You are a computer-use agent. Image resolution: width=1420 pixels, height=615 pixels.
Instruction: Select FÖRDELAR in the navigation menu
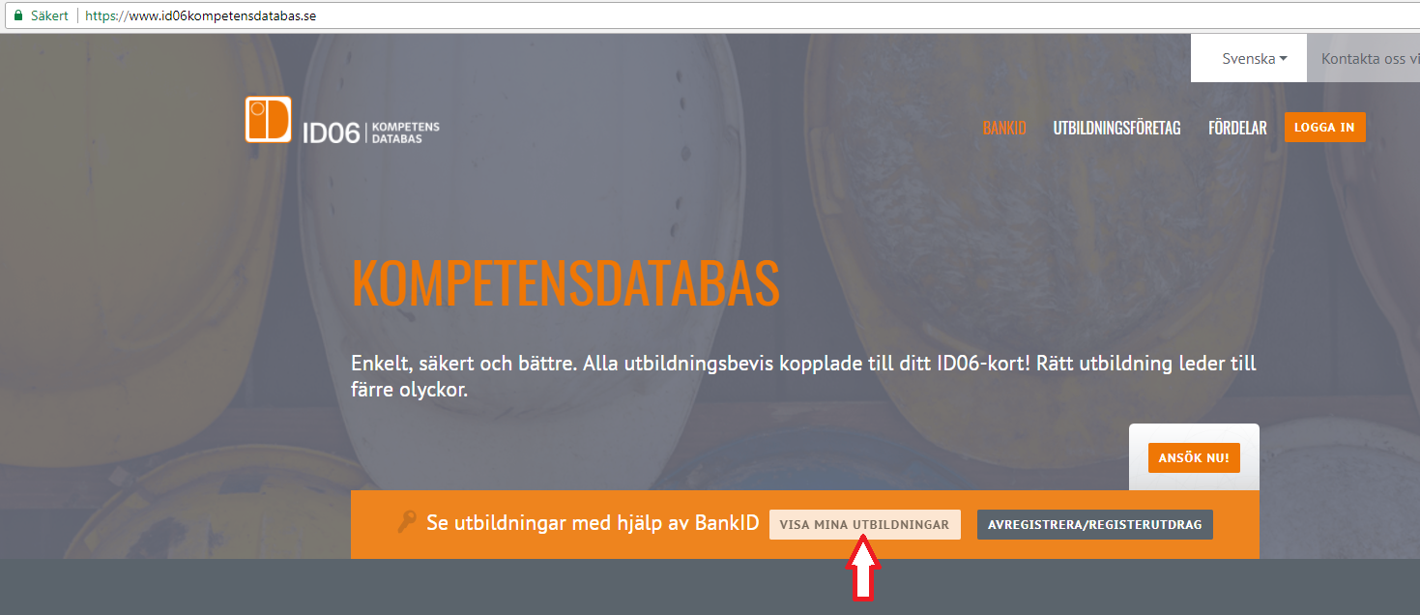pyautogui.click(x=1237, y=126)
